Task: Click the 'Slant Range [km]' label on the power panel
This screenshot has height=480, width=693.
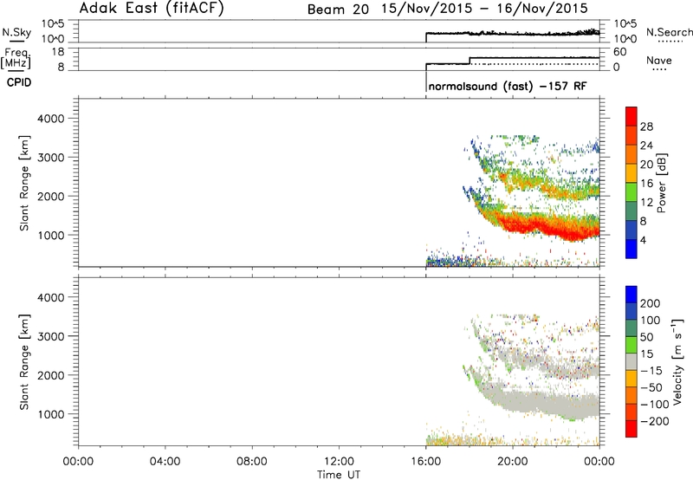Action: [x=24, y=183]
